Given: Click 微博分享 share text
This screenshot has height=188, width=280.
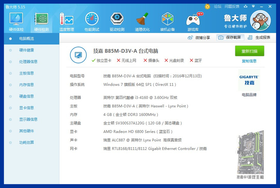Looking at the screenshot, I should click(202, 38).
